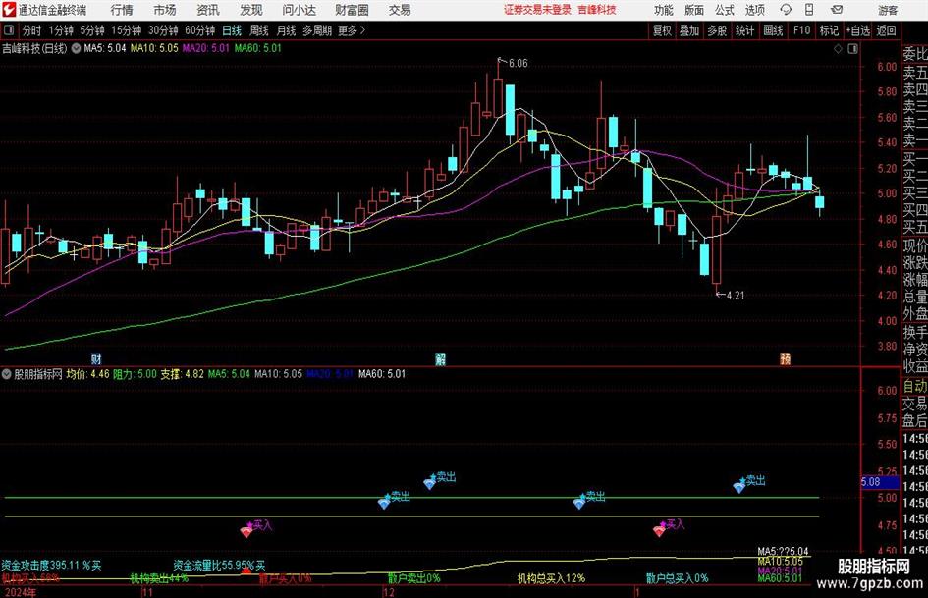Viewport: 928px width, 598px height.
Task: Open the 交易 menu
Action: pyautogui.click(x=400, y=10)
